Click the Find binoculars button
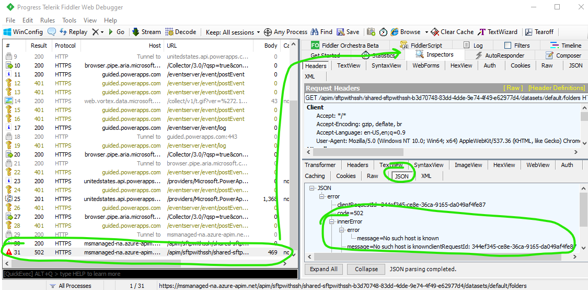 (x=321, y=32)
